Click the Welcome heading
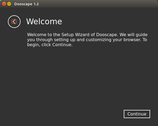This screenshot has height=126, width=158. point(44,22)
